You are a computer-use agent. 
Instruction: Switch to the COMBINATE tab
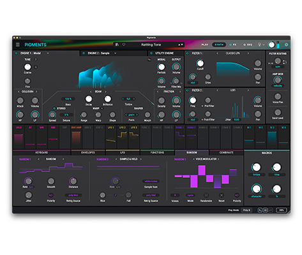coord(226,152)
